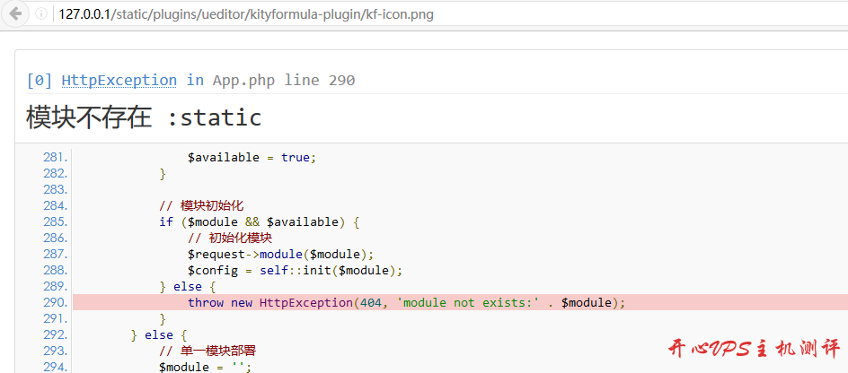Click the [0] index in the error header

tap(40, 81)
